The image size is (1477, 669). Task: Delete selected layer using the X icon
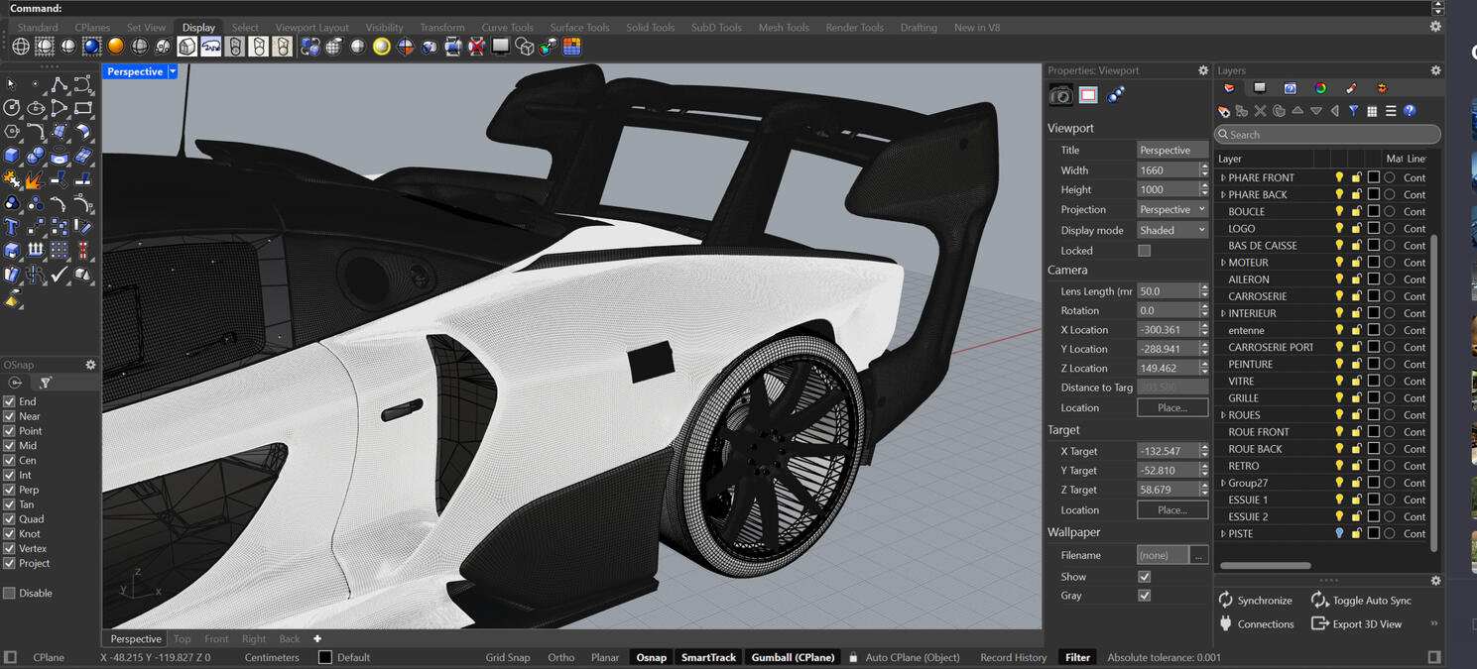(1260, 111)
